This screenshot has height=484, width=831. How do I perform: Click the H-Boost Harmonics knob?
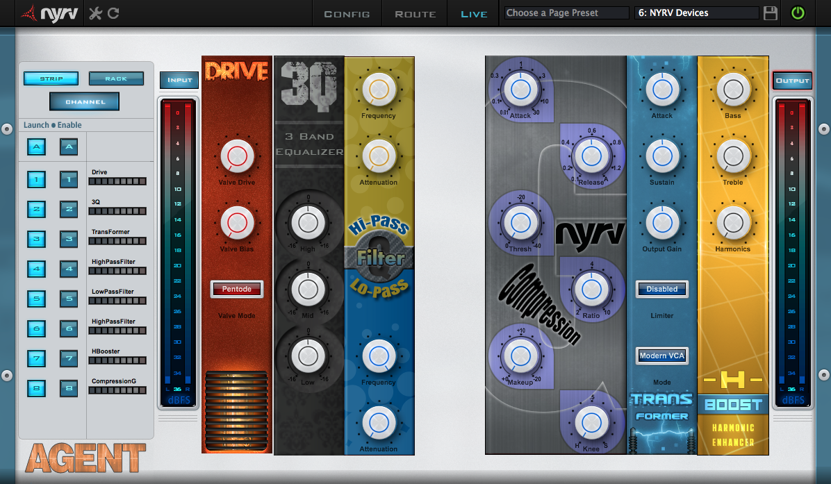pos(734,223)
